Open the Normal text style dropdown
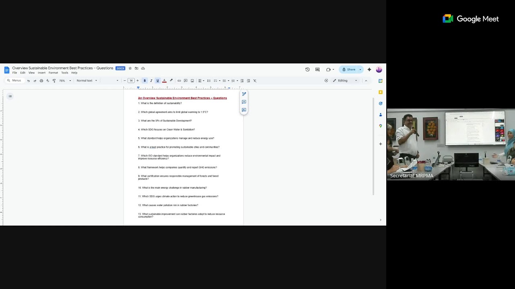Image resolution: width=515 pixels, height=289 pixels. click(x=87, y=81)
